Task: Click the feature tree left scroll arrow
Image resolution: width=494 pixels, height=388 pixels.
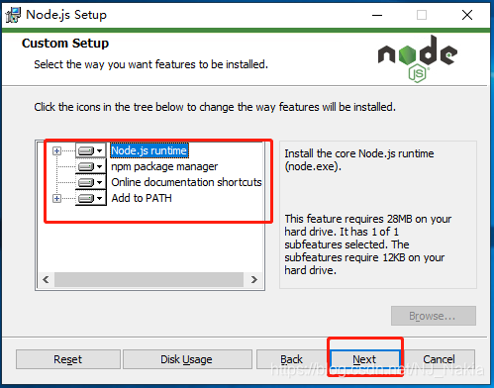Action: pos(46,280)
